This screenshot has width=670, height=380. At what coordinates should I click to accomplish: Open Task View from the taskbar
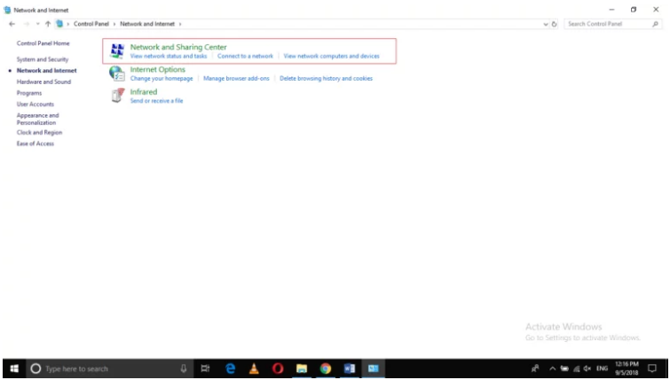point(206,368)
